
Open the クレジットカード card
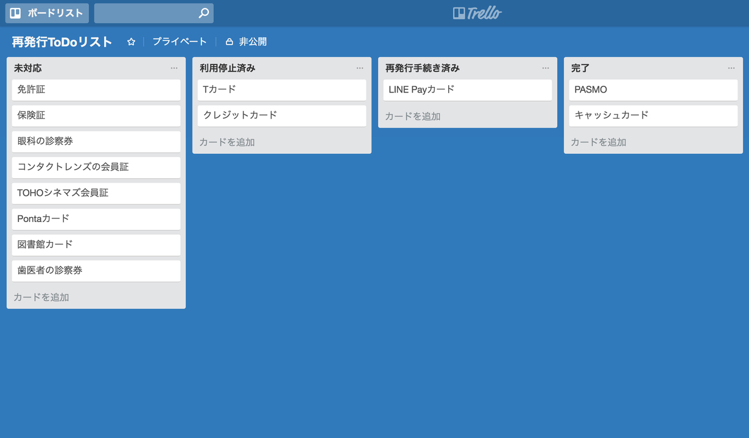[x=282, y=116]
